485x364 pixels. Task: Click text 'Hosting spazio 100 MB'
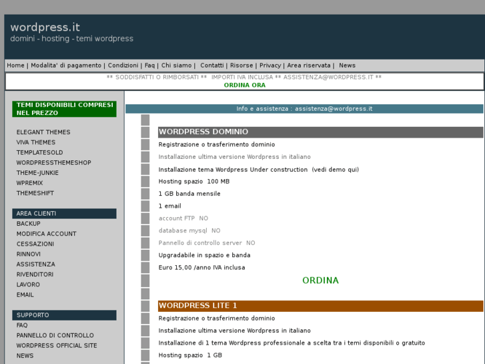click(x=194, y=181)
